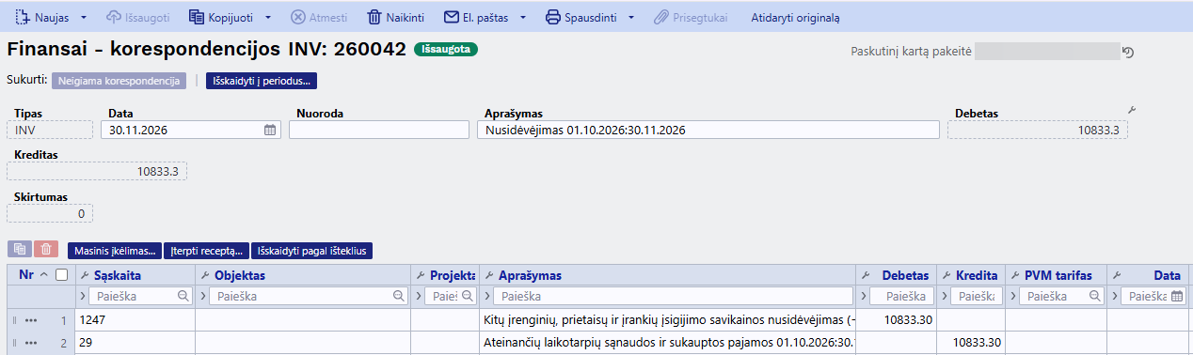Click the Neigiama korespondencija button
Image resolution: width=1193 pixels, height=355 pixels.
(x=119, y=81)
